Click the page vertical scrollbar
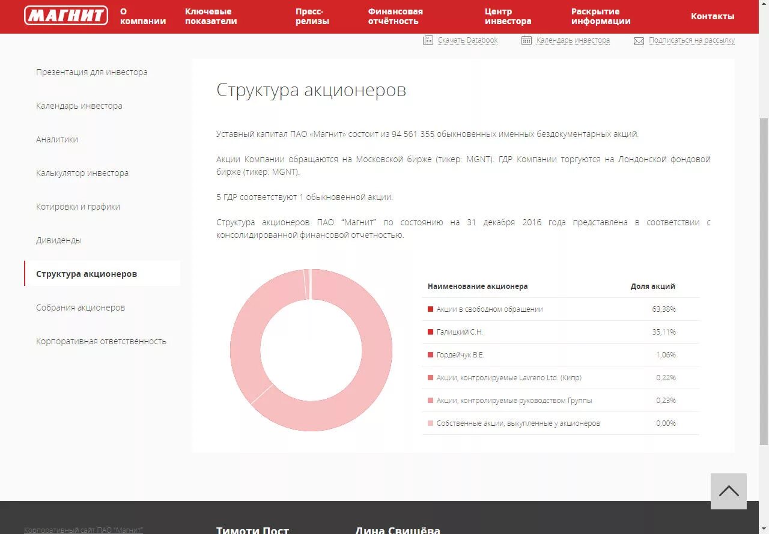Screen dimensions: 769x534 pos(764,282)
